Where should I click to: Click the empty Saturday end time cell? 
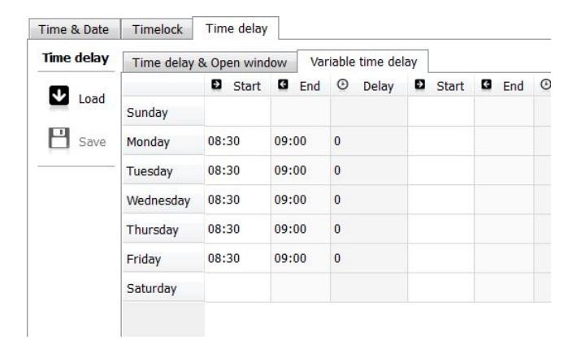click(x=301, y=288)
